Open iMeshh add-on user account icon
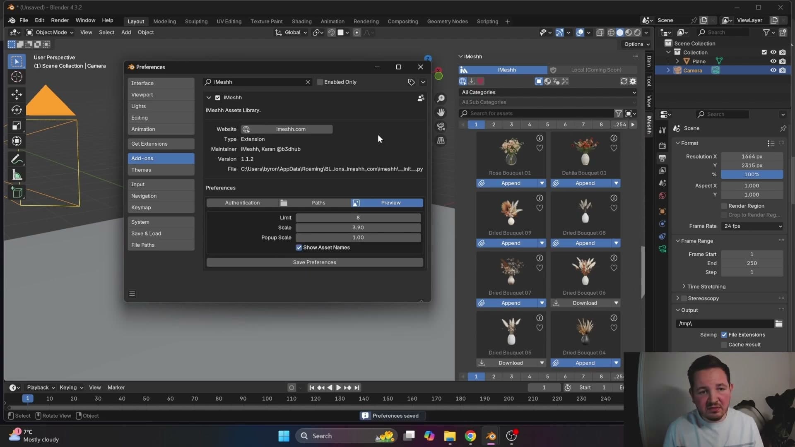Viewport: 795px width, 447px height. [x=421, y=98]
